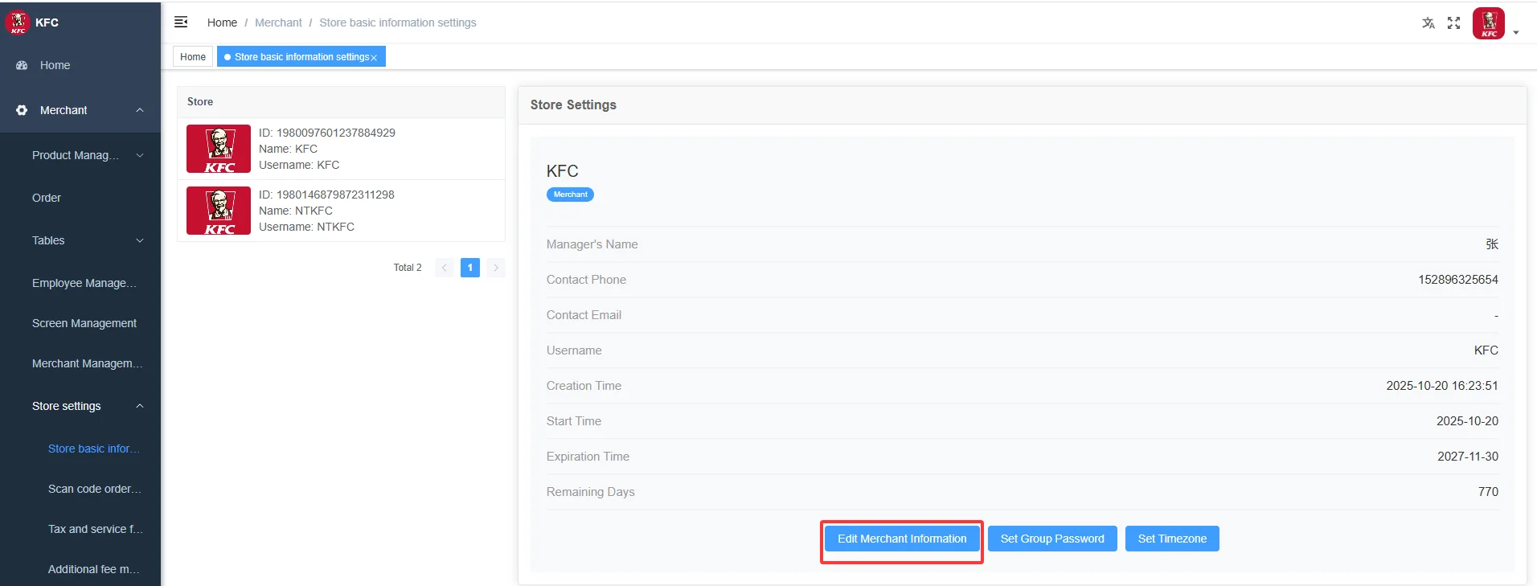Expand the dropdown arrow beside avatar

pyautogui.click(x=1516, y=33)
